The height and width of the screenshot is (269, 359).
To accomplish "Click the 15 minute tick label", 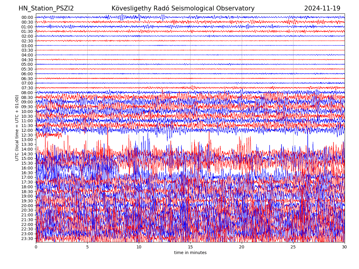I will [x=190, y=247].
